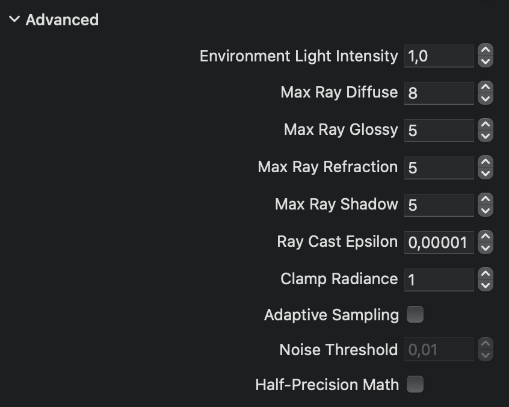Select the Ray Cast Epsilon input field
Screen dimensions: 509x407
[439, 241]
